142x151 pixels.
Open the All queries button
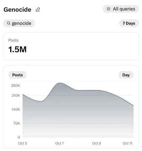click(x=121, y=9)
